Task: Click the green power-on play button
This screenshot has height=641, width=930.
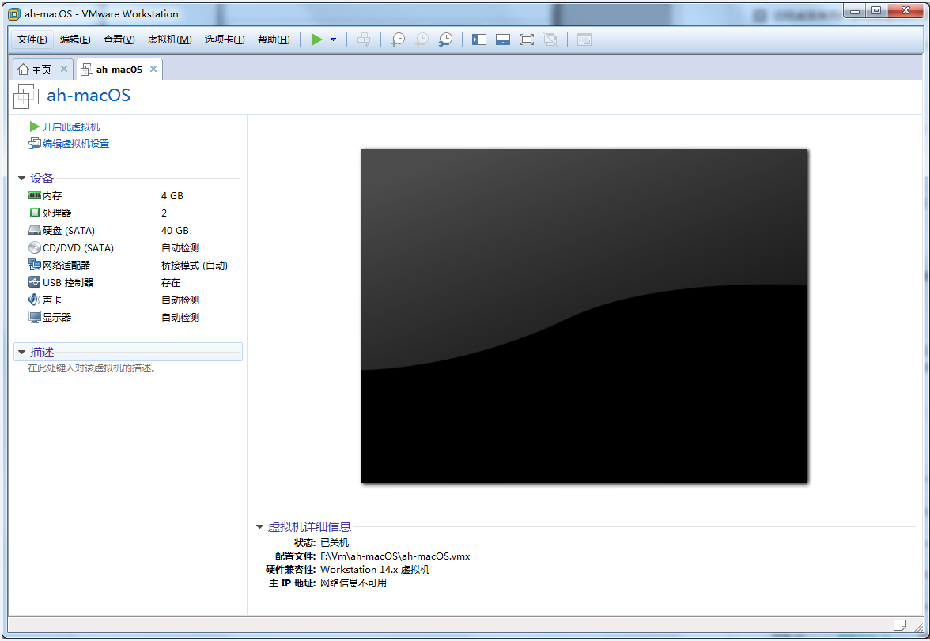Action: click(x=316, y=40)
